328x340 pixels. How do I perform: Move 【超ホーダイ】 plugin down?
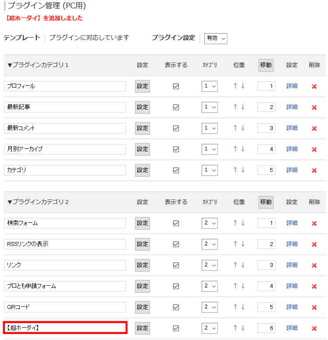243,328
